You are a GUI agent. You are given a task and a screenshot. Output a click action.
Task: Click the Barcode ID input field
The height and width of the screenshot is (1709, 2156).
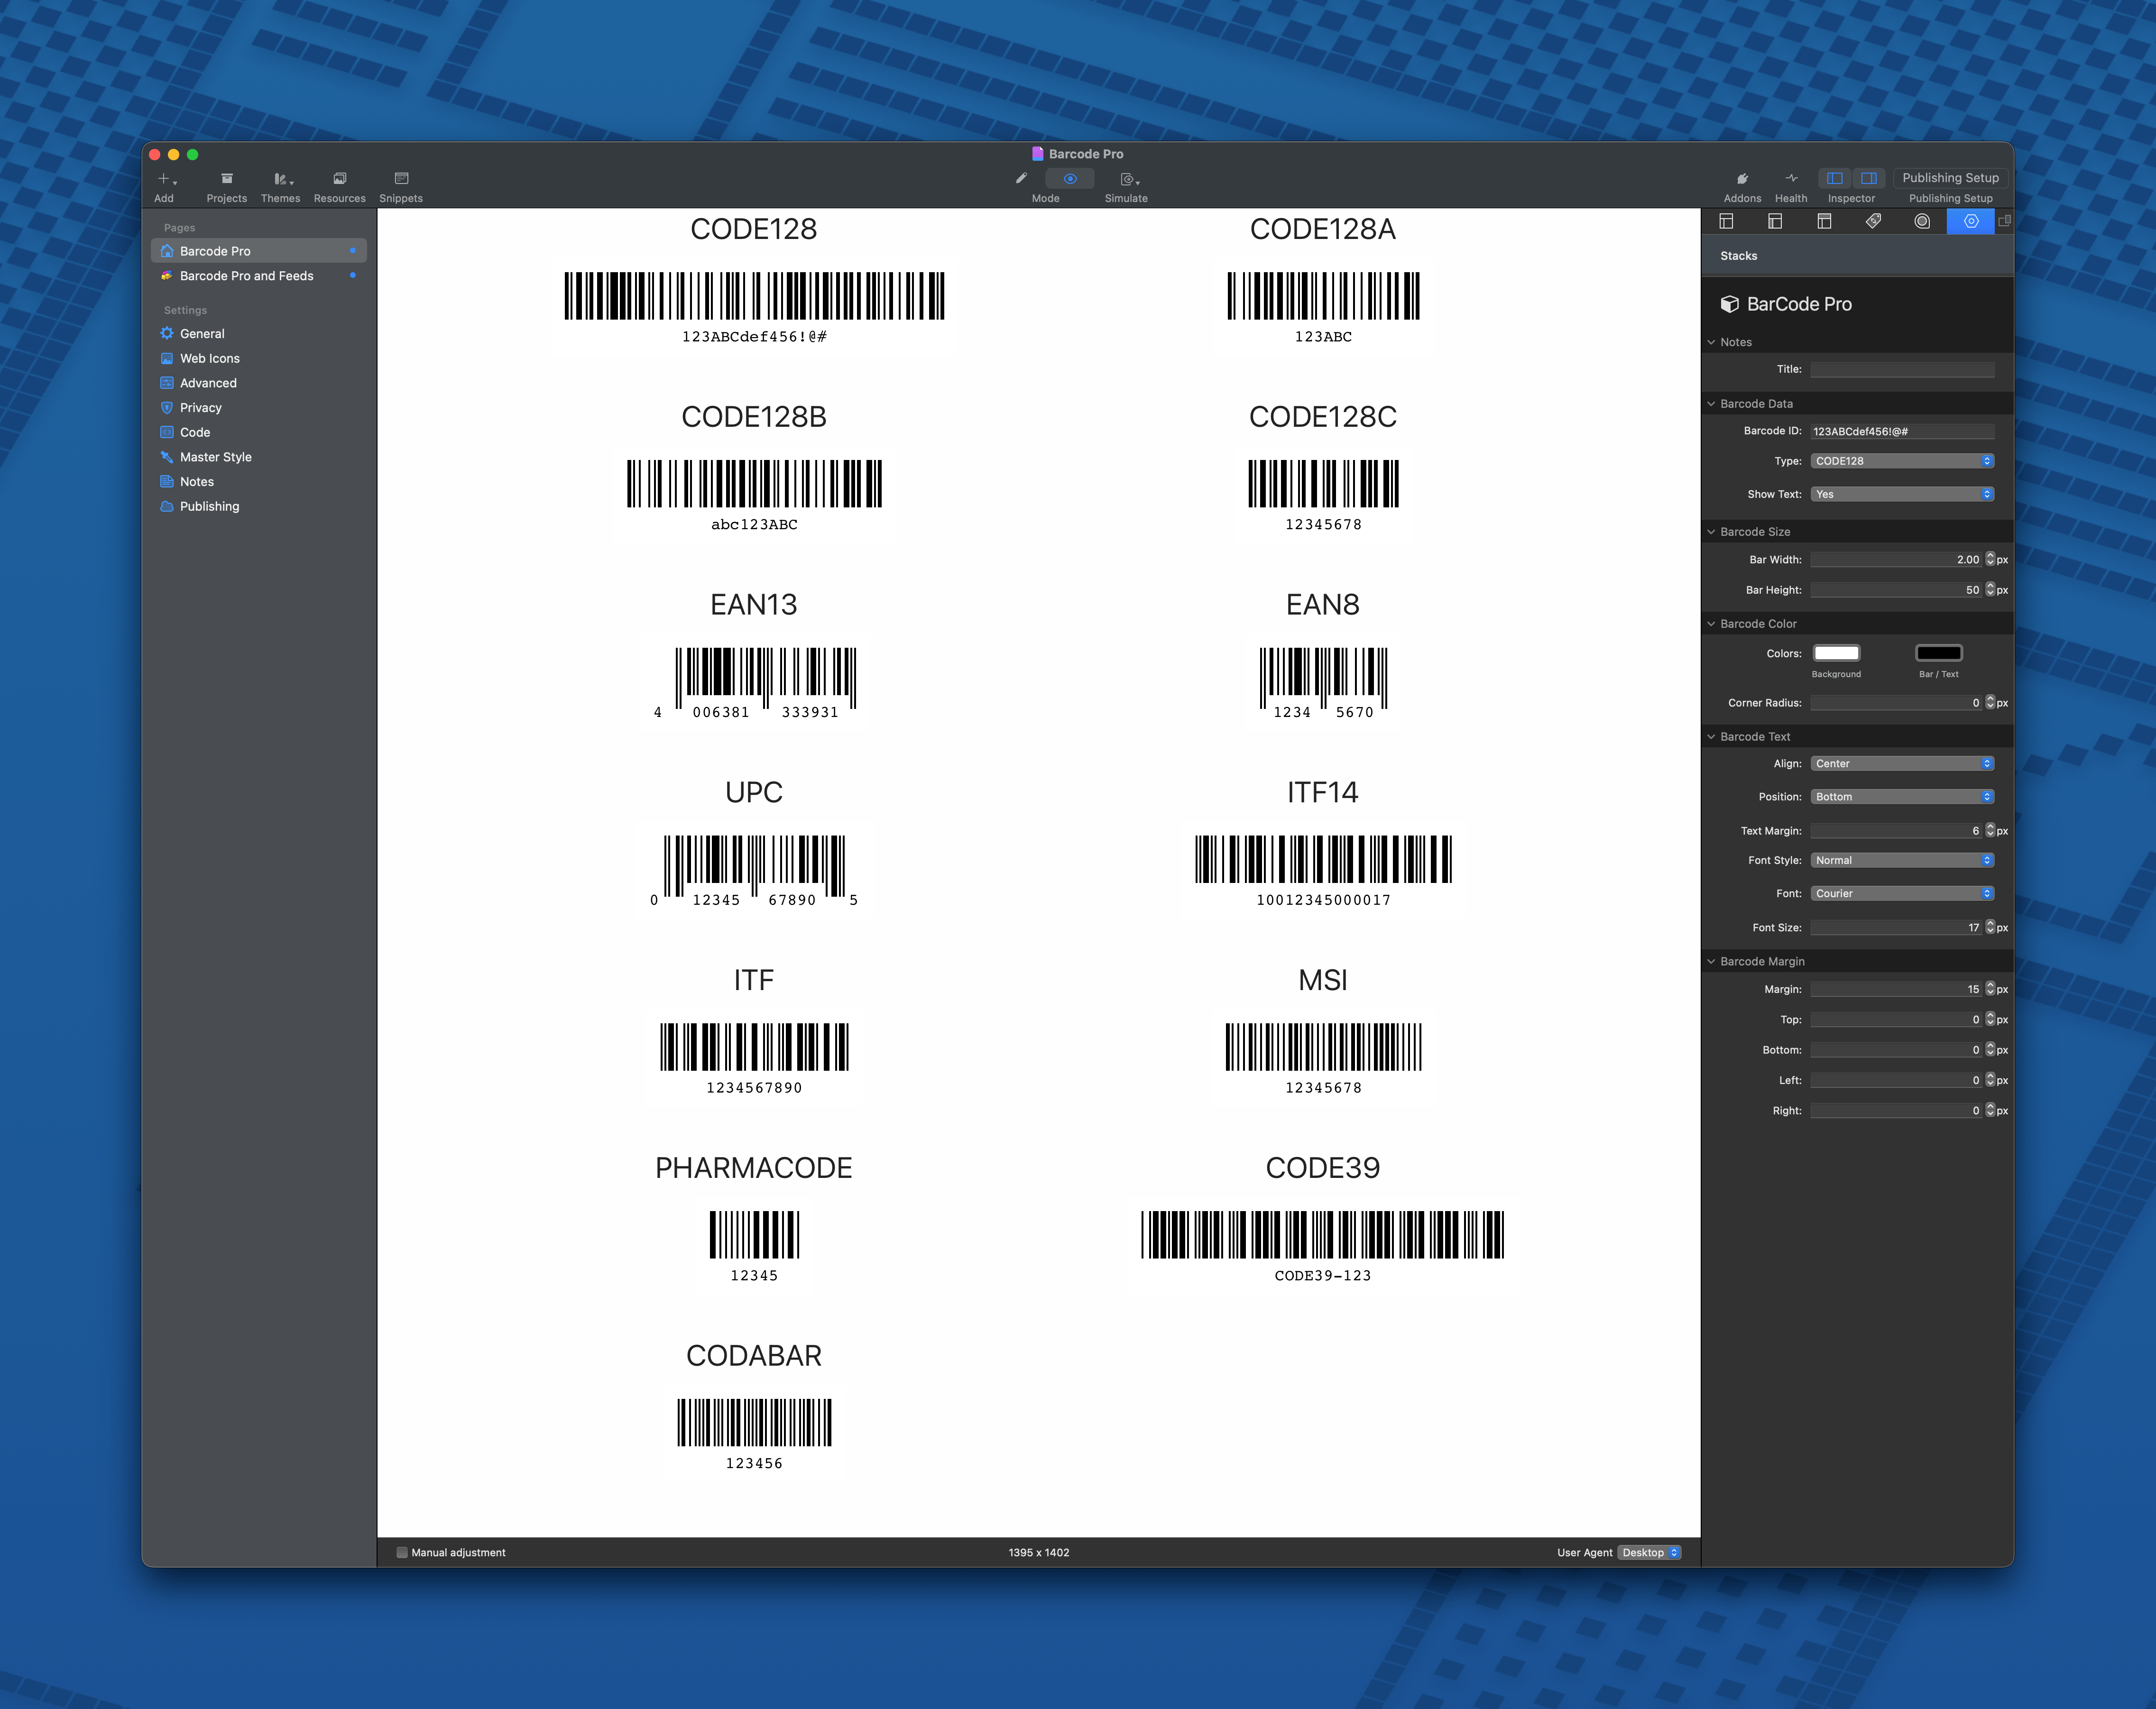(x=1901, y=431)
